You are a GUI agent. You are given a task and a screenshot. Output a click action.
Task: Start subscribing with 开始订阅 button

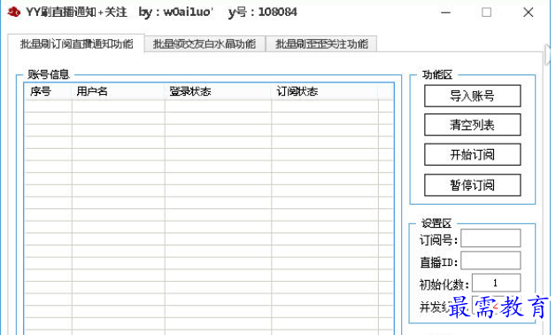click(x=472, y=155)
